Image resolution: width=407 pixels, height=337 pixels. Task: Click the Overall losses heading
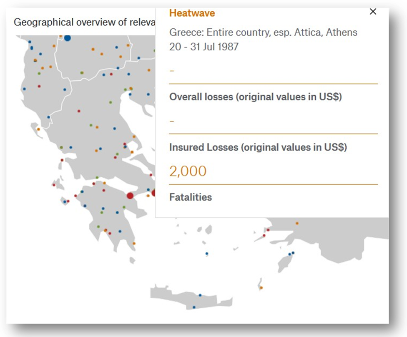click(255, 97)
